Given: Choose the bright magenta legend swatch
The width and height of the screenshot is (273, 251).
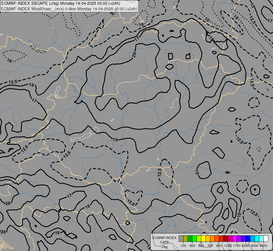Looking at the screenshot, I should [235, 239].
